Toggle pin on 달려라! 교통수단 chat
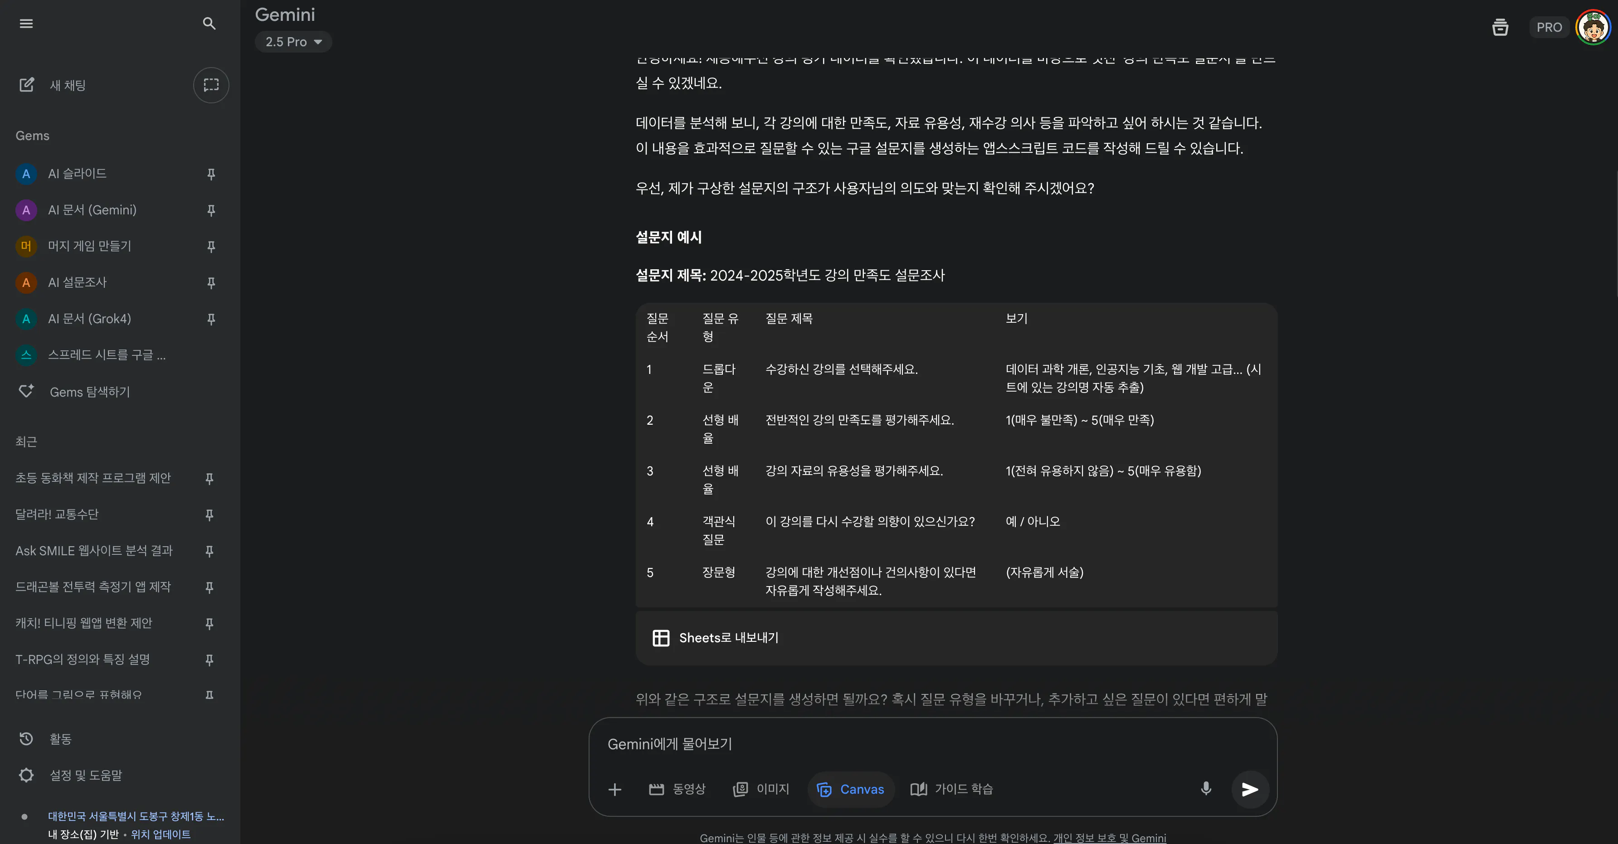Viewport: 1618px width, 844px height. pos(209,515)
